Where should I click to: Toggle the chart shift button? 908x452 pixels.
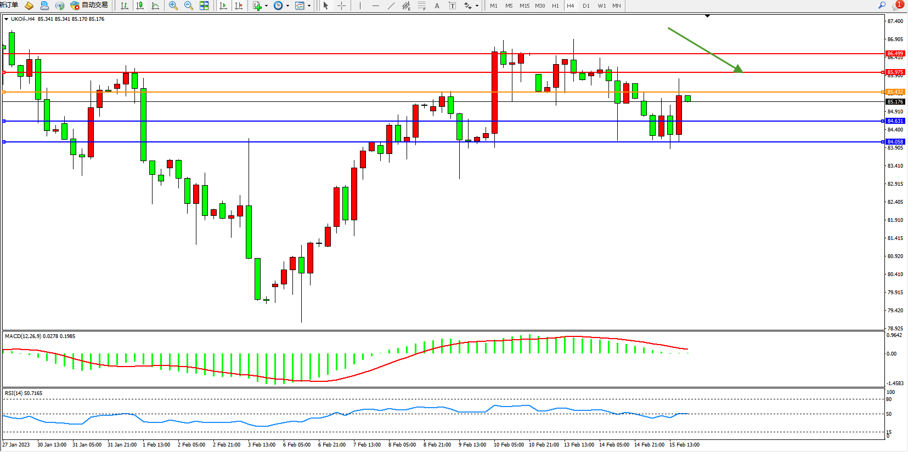pos(239,5)
